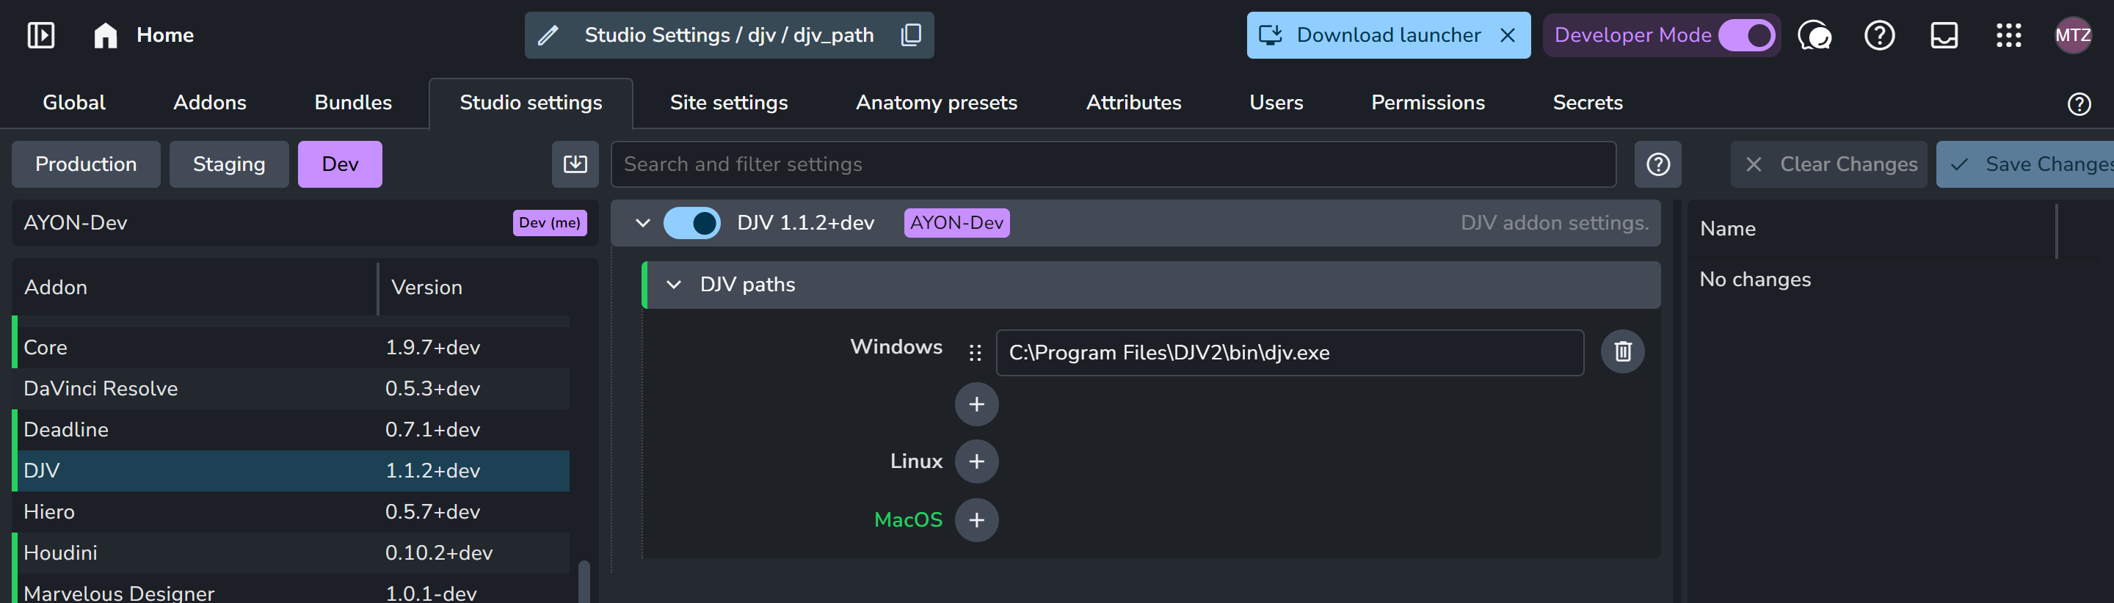
Task: Toggle the sidebar panel icon
Action: (41, 35)
